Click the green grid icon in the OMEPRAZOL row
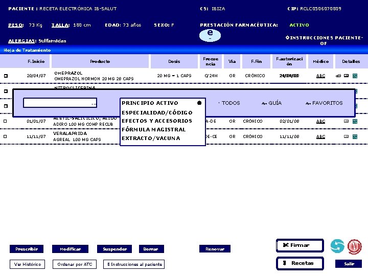Image resolution: width=368 pixels, height=276 pixels. [x=355, y=76]
